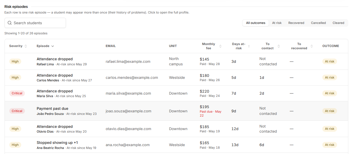This screenshot has height=154, width=352.
Task: Sort by To recovered column arrows
Action: tap(312, 46)
